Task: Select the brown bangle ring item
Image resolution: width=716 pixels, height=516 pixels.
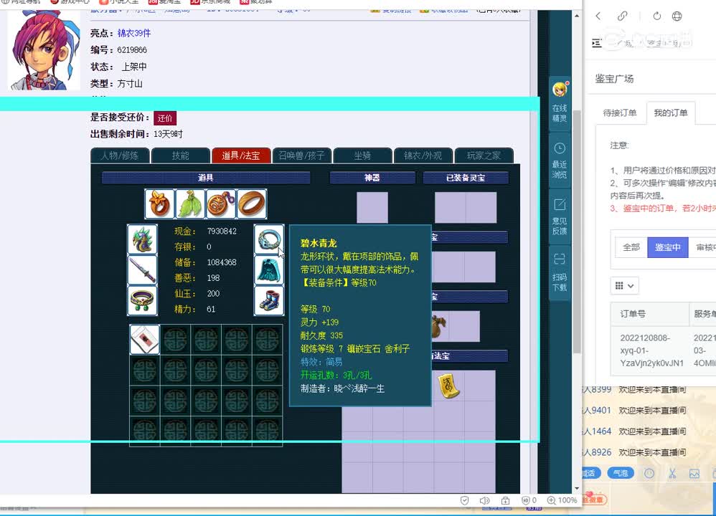Action: (x=252, y=204)
